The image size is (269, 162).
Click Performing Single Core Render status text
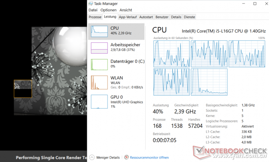point(51,158)
